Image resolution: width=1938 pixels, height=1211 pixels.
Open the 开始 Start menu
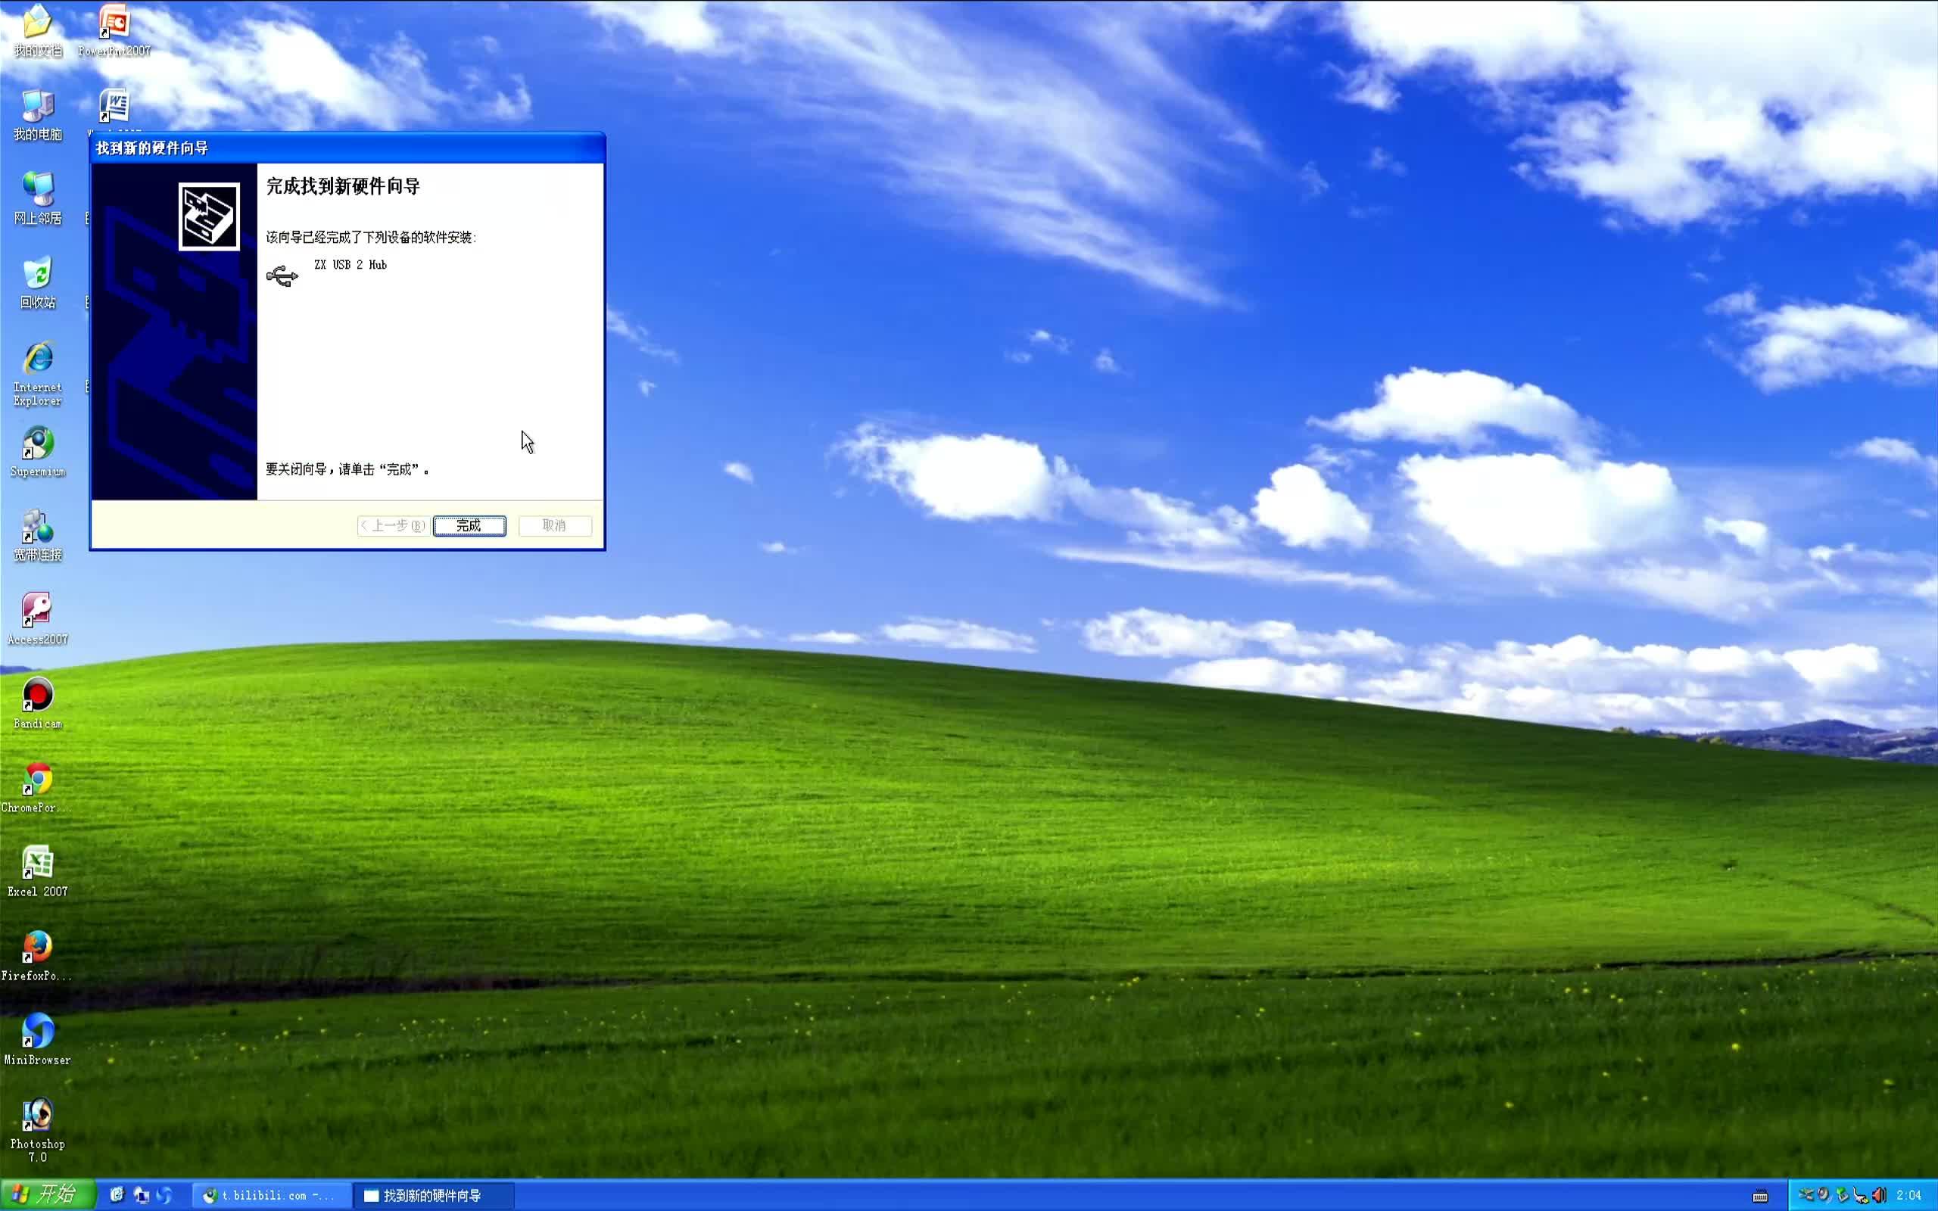48,1195
